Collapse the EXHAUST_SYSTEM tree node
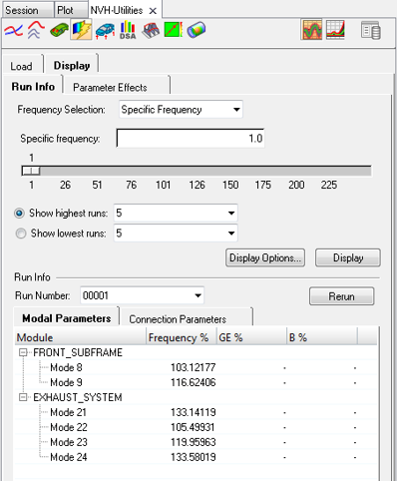 point(23,397)
